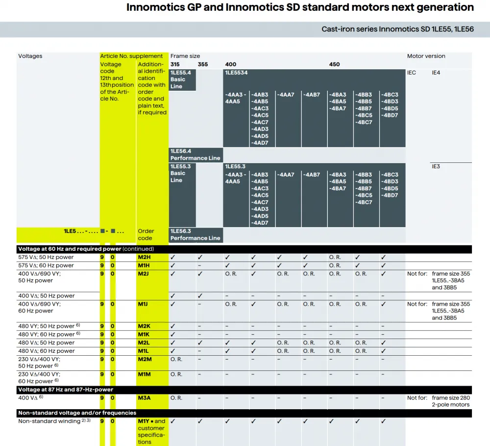The width and height of the screenshot is (490, 446).
Task: Click the '1LE56.4 Performance Line' cell
Action: 196,155
